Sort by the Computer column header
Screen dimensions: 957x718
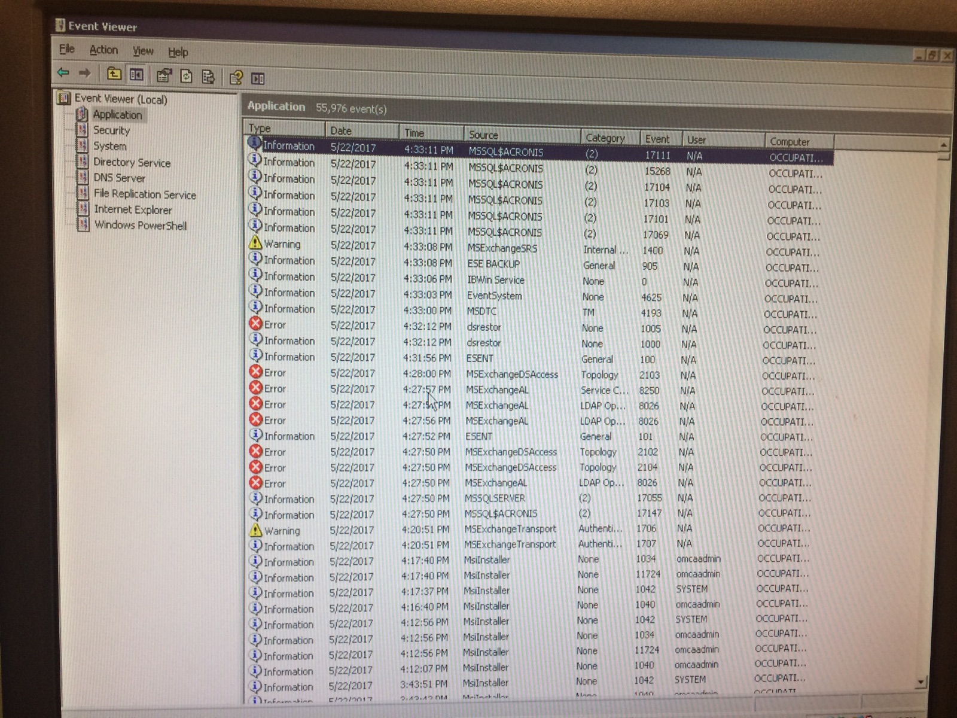pyautogui.click(x=799, y=142)
